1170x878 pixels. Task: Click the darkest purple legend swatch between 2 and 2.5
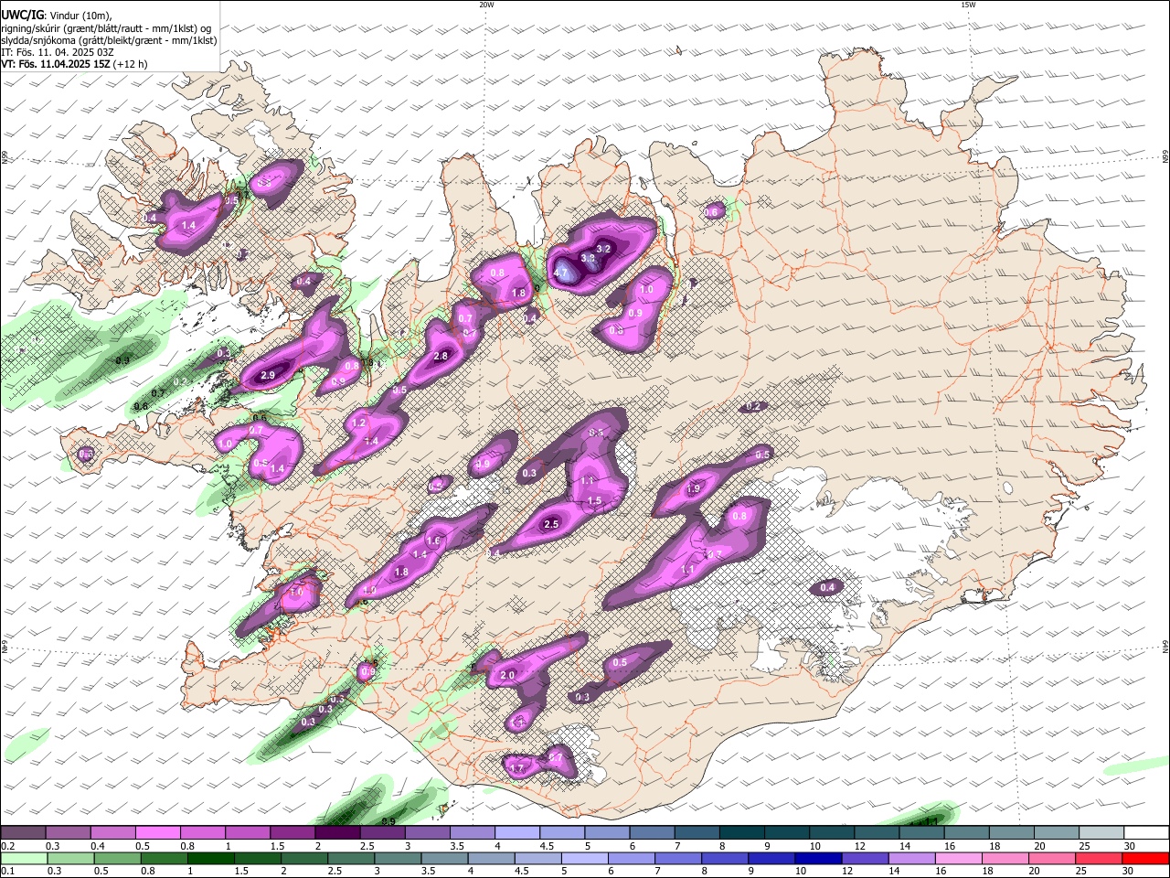coord(336,833)
